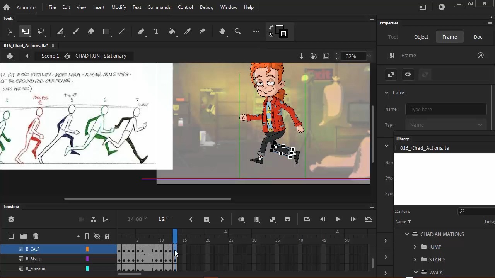Play the animation from the timeline controls

338,219
